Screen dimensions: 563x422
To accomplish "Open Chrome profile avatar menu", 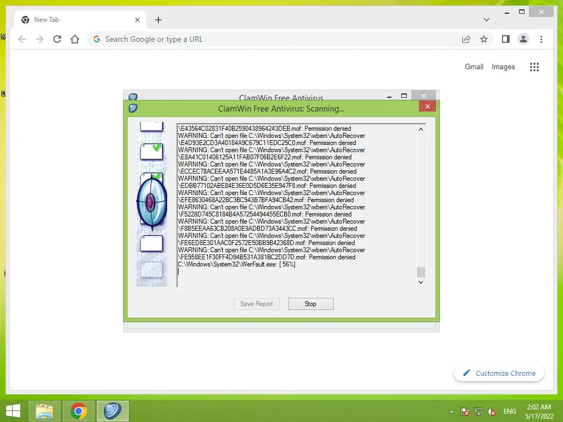I will click(523, 39).
